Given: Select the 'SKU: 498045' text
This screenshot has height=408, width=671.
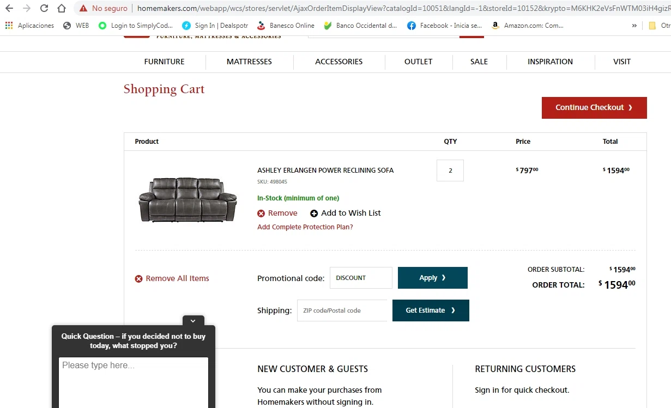Looking at the screenshot, I should point(272,182).
